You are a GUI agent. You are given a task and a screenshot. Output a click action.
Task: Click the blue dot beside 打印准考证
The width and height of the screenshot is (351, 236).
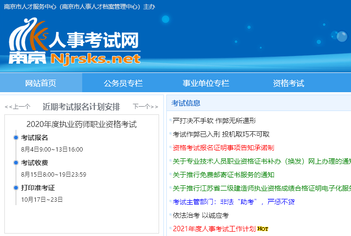tap(16, 188)
